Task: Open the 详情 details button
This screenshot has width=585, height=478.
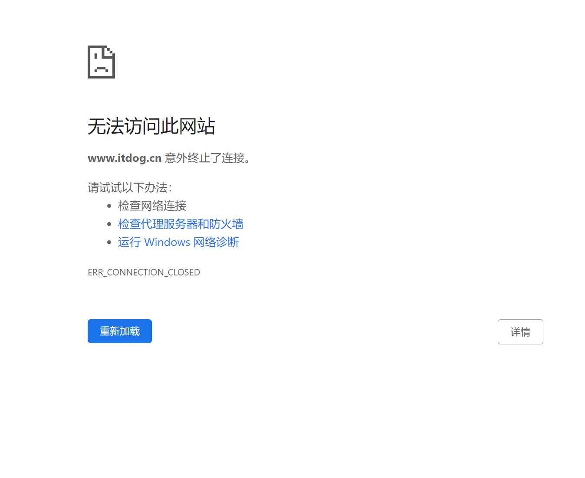Action: point(520,332)
